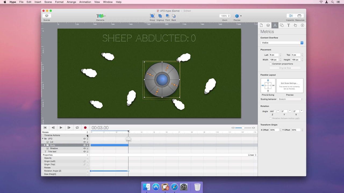Open the Zoom percentage dropdown

coord(225,16)
